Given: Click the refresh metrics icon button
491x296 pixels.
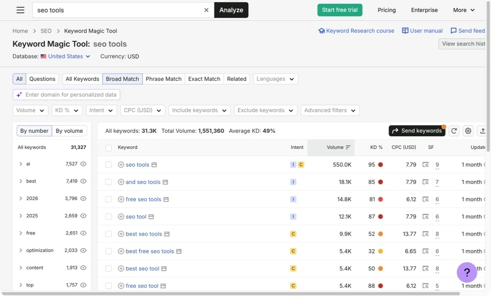Looking at the screenshot, I should [454, 131].
